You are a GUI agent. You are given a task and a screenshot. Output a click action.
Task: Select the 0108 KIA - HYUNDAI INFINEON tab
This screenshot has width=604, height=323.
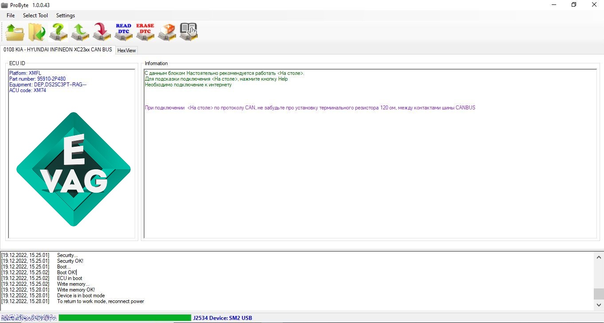point(58,50)
